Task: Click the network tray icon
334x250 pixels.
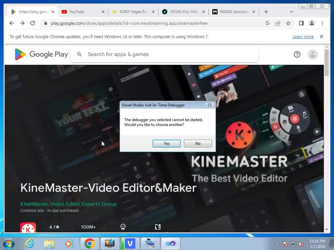Action: click(x=293, y=244)
